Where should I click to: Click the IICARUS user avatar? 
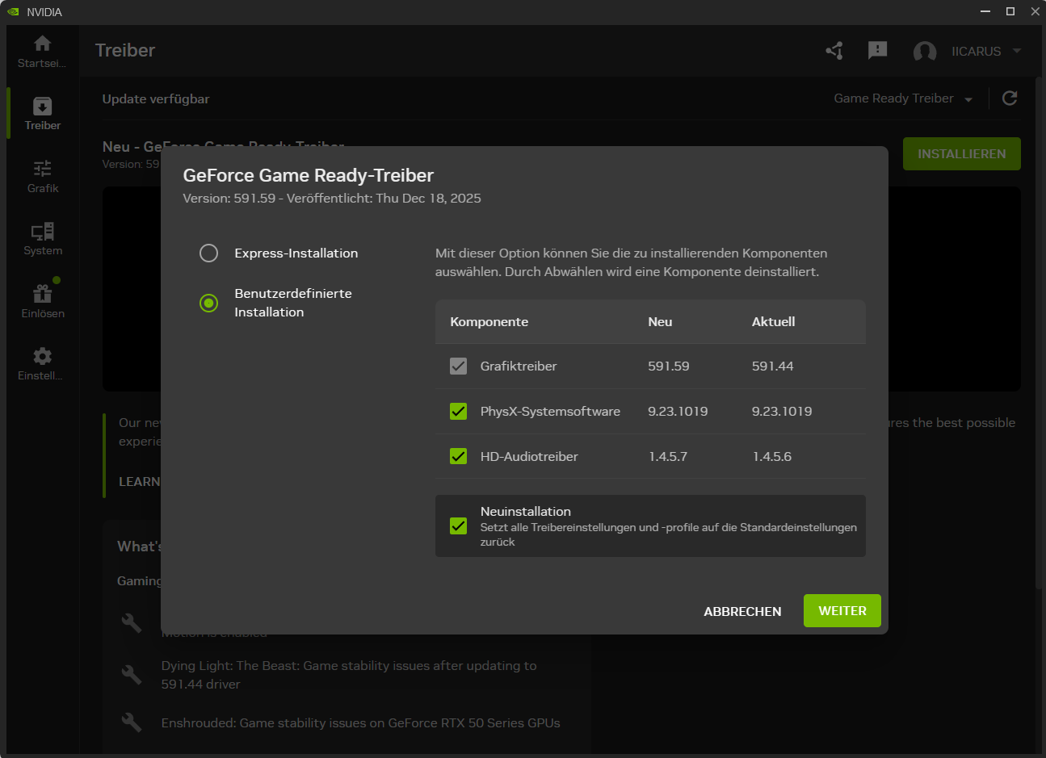tap(925, 52)
